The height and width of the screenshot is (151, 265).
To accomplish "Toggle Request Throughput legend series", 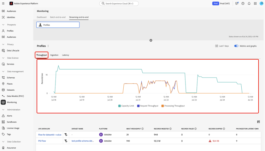I will pyautogui.click(x=148, y=106).
